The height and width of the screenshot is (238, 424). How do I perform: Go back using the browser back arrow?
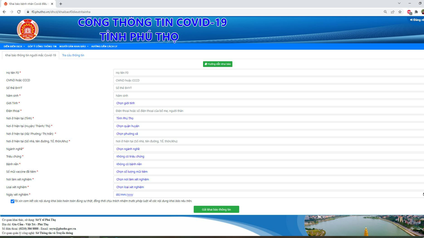click(x=4, y=12)
